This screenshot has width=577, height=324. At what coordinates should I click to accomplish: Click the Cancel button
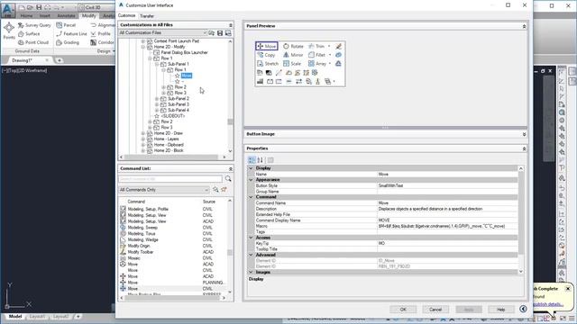(x=435, y=310)
